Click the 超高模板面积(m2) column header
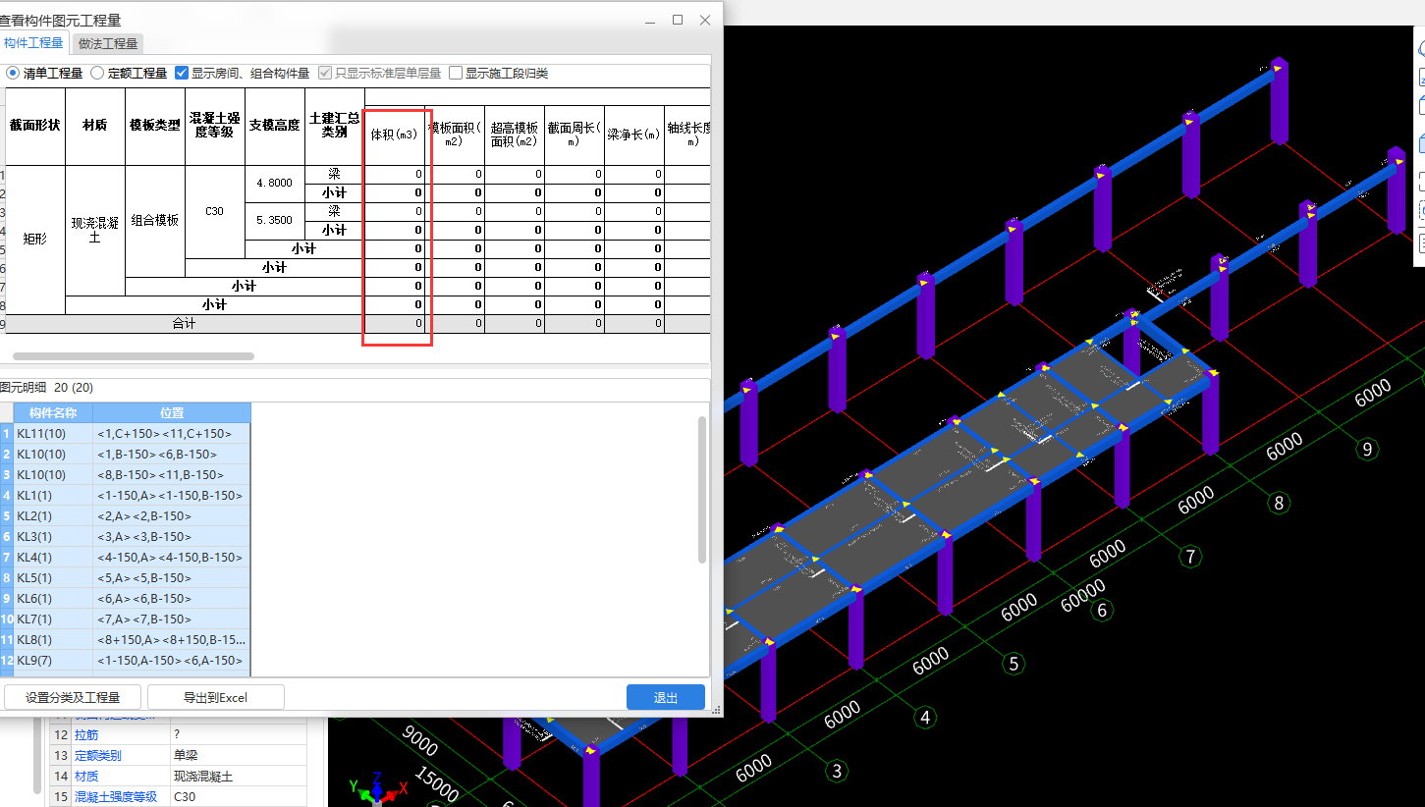Viewport: 1425px width, 807px height. tap(515, 134)
